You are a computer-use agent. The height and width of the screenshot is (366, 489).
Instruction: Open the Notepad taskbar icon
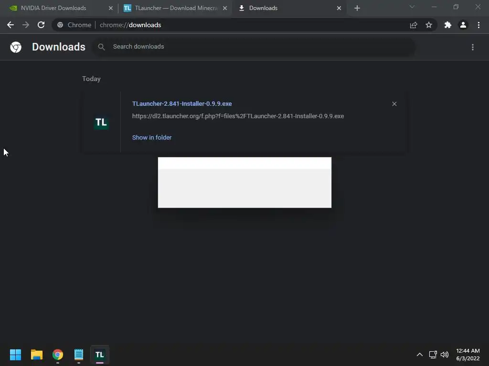click(x=79, y=355)
